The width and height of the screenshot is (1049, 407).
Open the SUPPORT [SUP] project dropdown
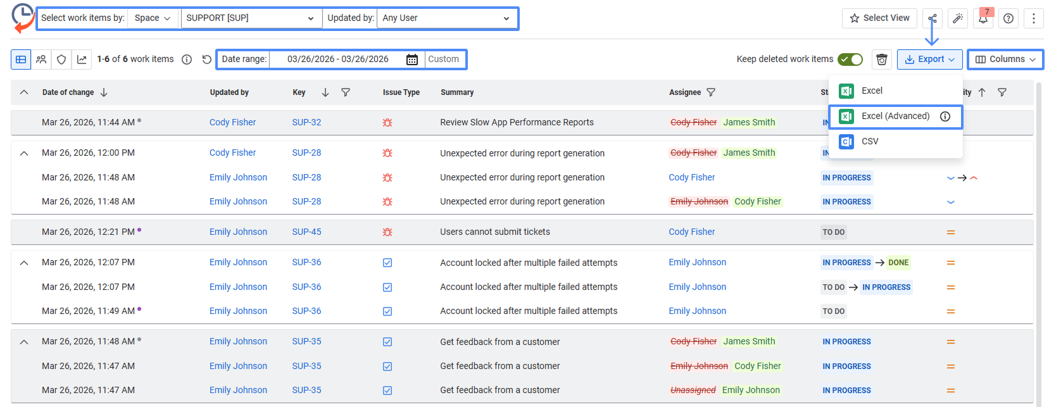tap(251, 18)
